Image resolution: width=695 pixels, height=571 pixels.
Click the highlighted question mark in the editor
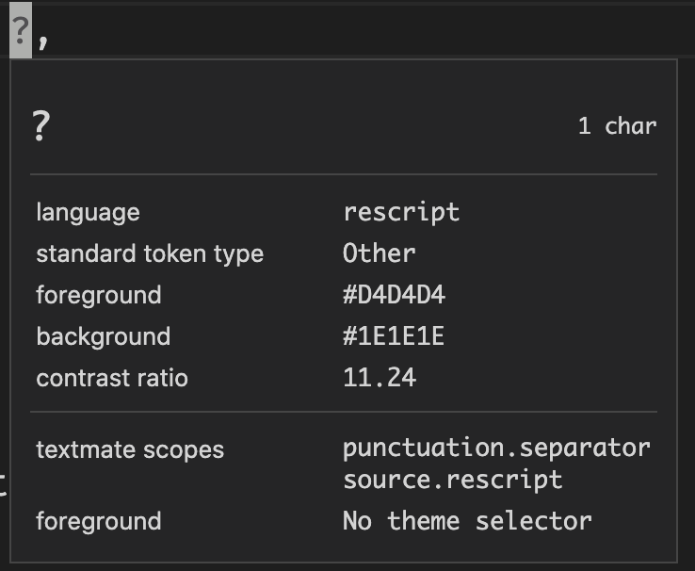[x=20, y=38]
